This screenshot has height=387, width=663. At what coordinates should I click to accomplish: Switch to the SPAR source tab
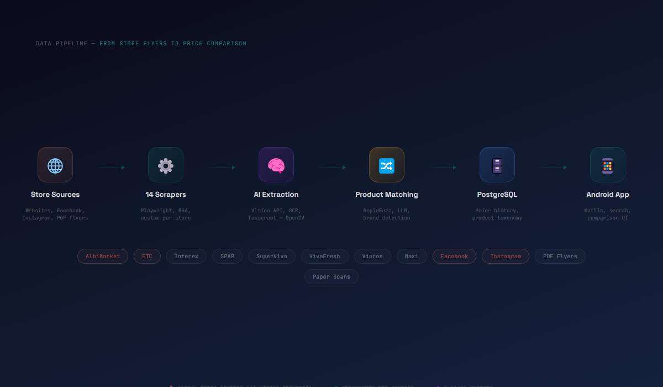(x=227, y=256)
